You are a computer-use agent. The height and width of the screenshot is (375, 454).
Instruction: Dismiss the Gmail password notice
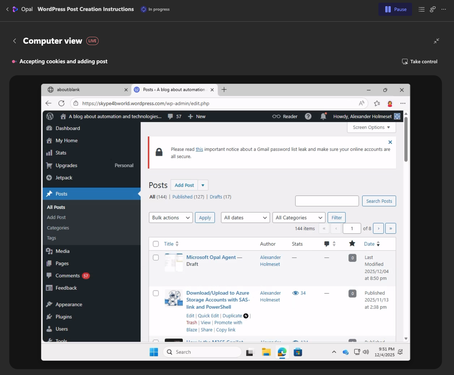point(390,142)
